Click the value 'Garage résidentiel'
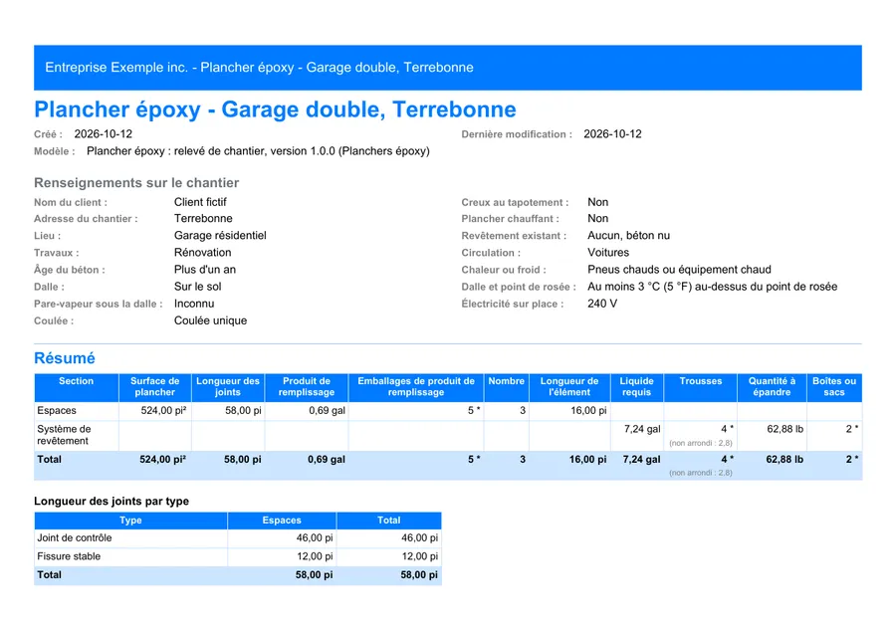Screen dimensions: 896x630 click(220, 235)
